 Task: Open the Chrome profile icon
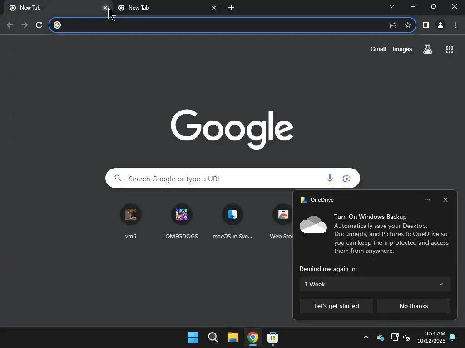440,25
